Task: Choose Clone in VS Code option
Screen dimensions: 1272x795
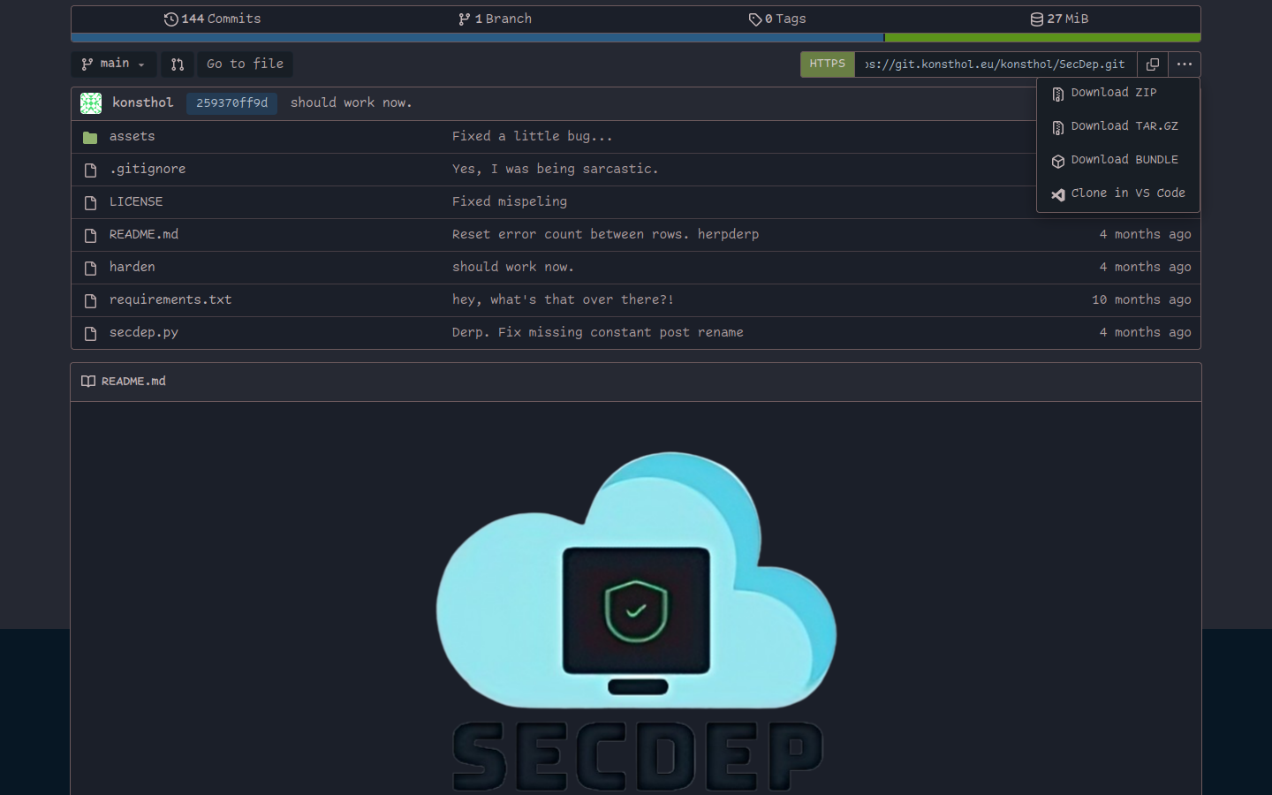Action: (1127, 193)
